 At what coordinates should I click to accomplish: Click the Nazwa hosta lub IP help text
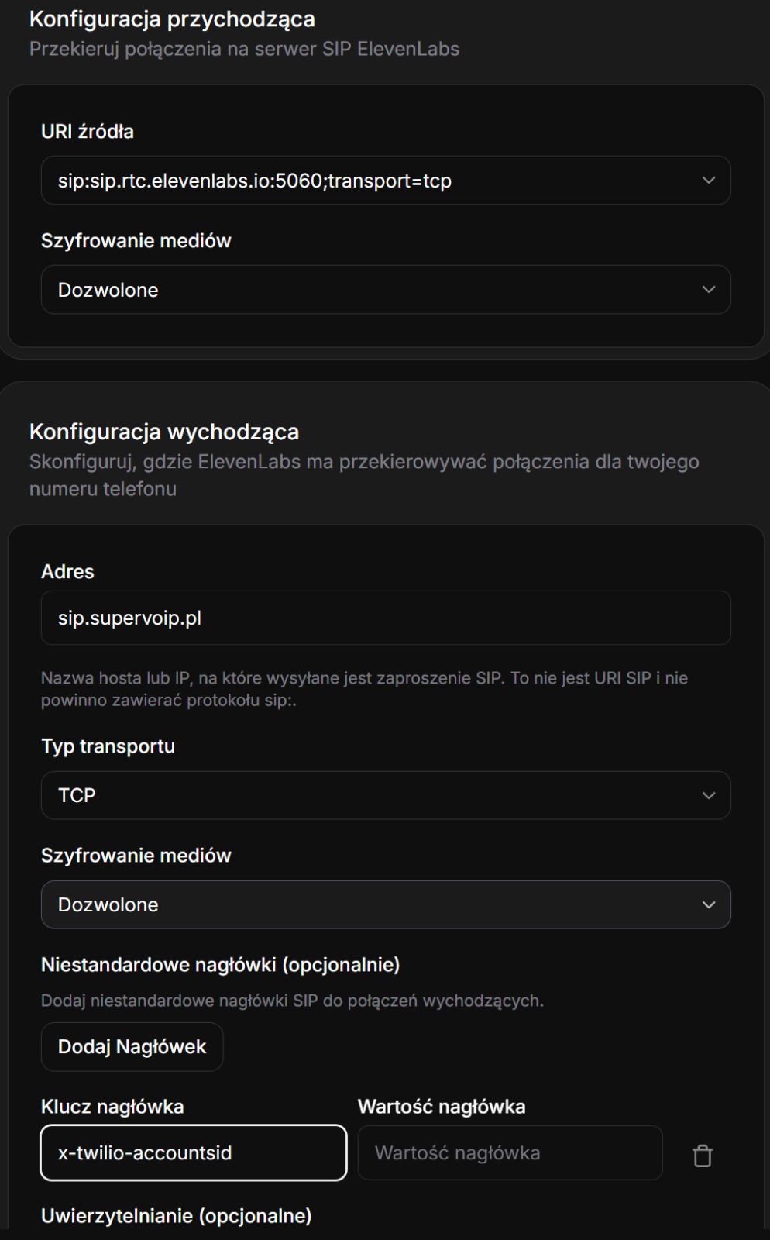(364, 689)
